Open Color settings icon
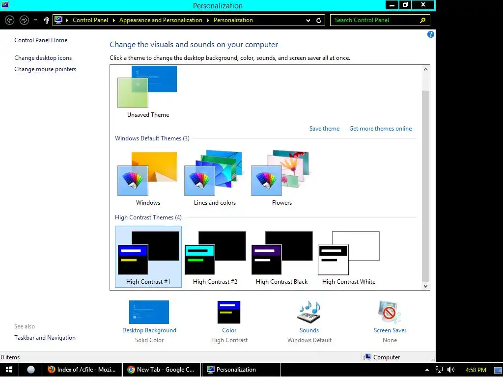 coord(229,312)
